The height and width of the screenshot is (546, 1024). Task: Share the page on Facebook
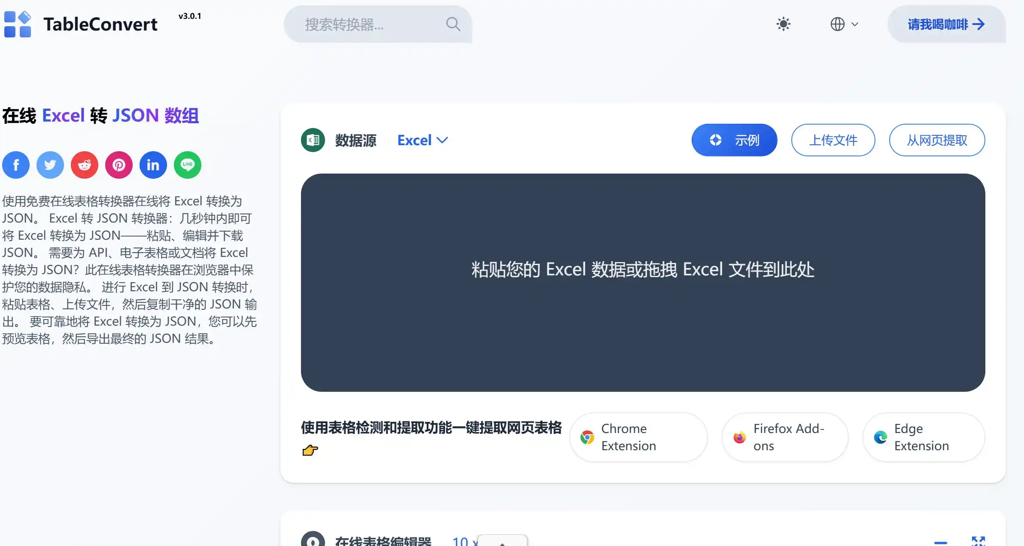(x=16, y=165)
